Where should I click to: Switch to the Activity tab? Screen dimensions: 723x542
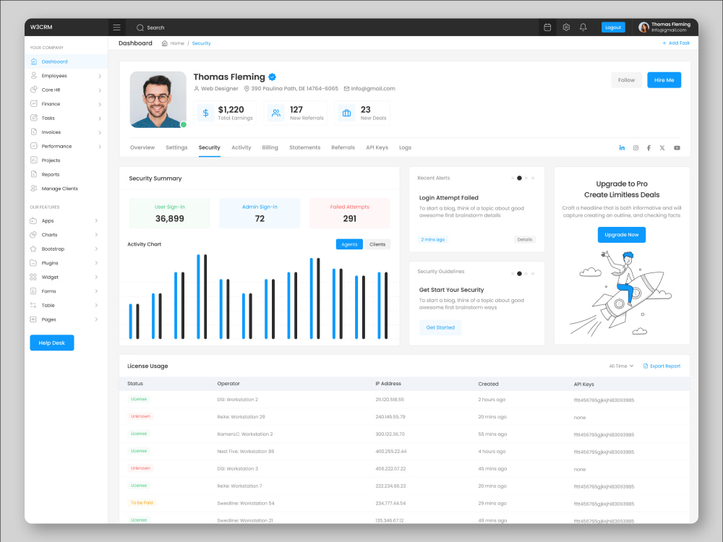point(241,147)
